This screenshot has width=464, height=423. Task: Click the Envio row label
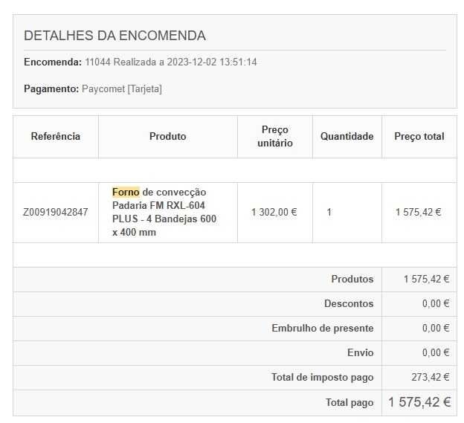point(361,353)
